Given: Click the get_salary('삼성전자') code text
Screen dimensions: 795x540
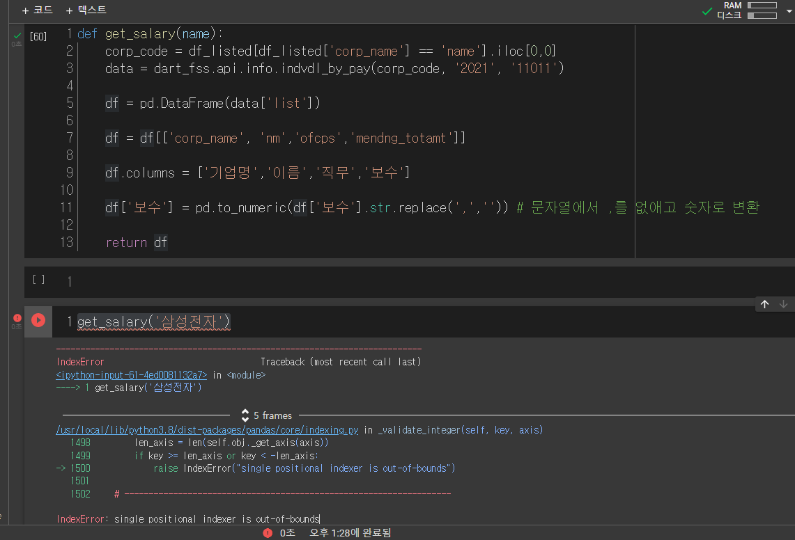Looking at the screenshot, I should click(x=153, y=321).
